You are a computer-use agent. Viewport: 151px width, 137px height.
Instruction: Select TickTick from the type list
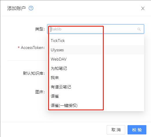[x=96, y=41]
